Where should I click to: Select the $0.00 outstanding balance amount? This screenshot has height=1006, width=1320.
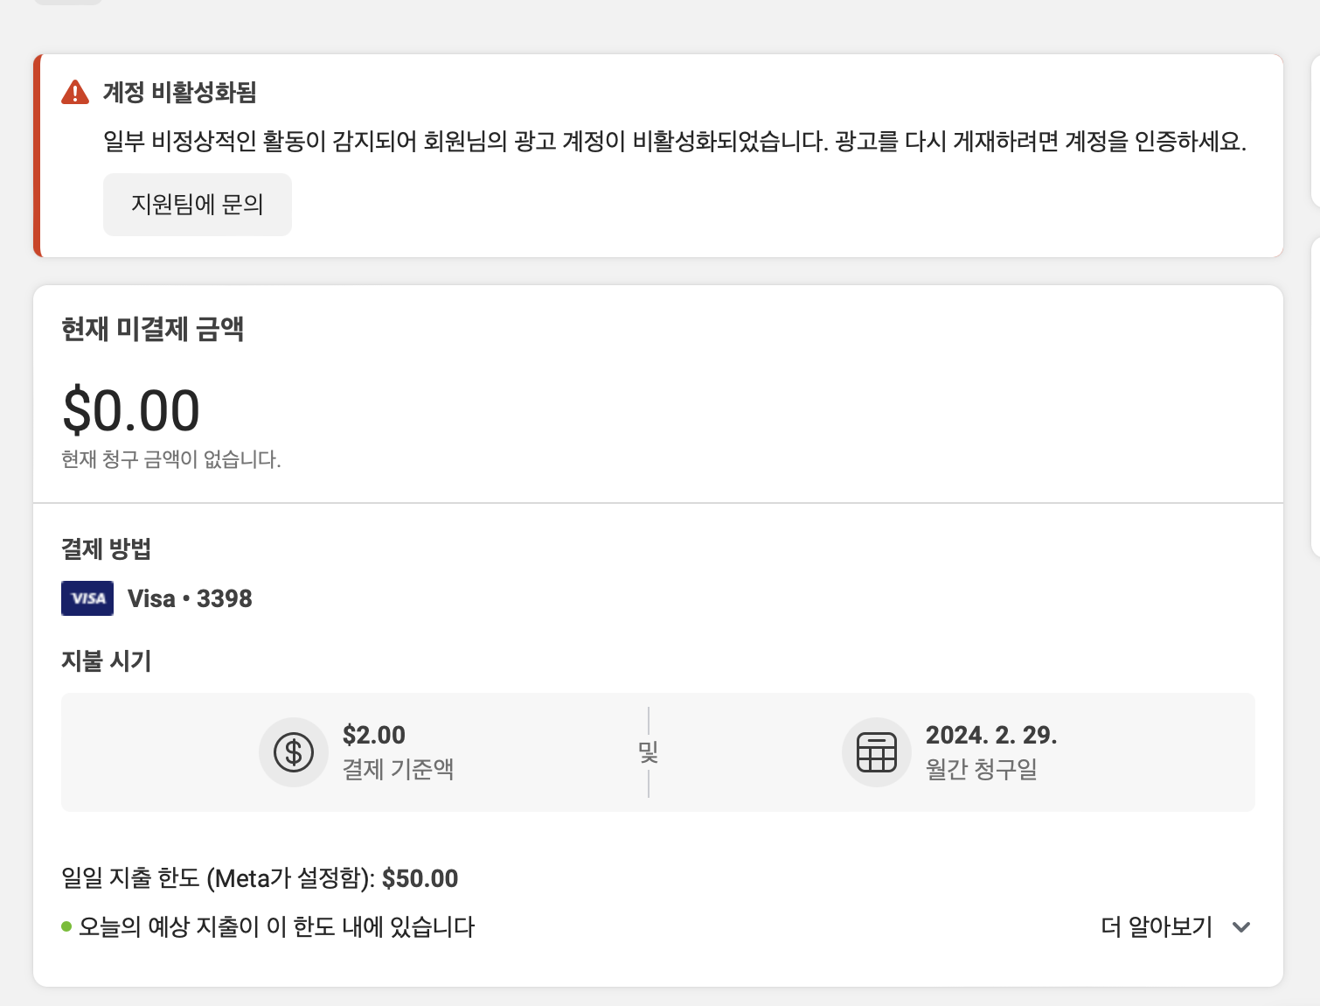click(x=131, y=410)
